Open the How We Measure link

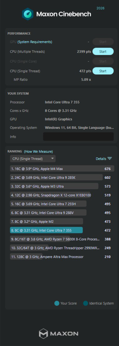tap(38, 151)
